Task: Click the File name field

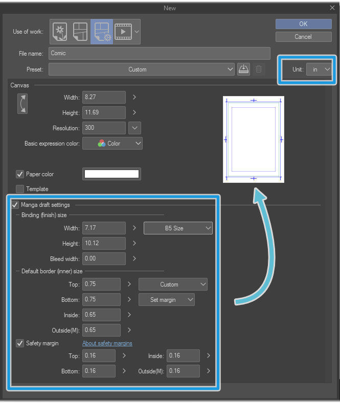Action: tap(160, 53)
